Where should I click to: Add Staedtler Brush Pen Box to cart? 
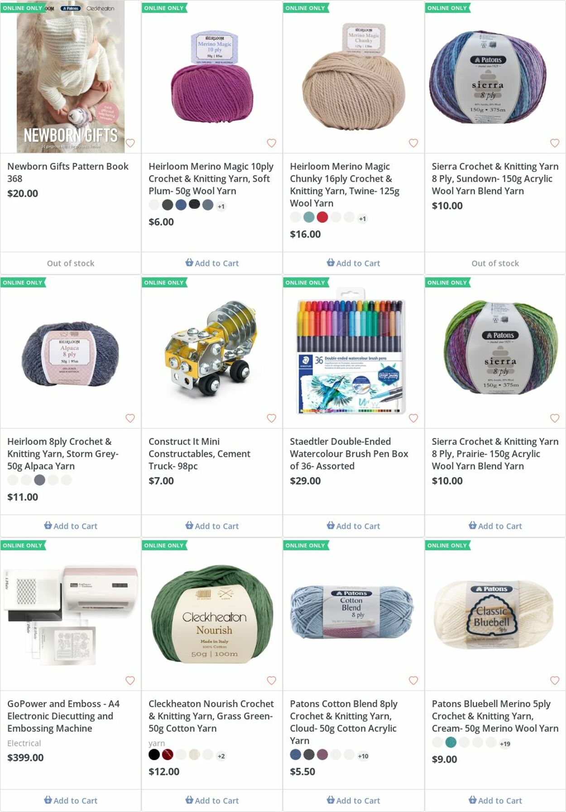354,526
